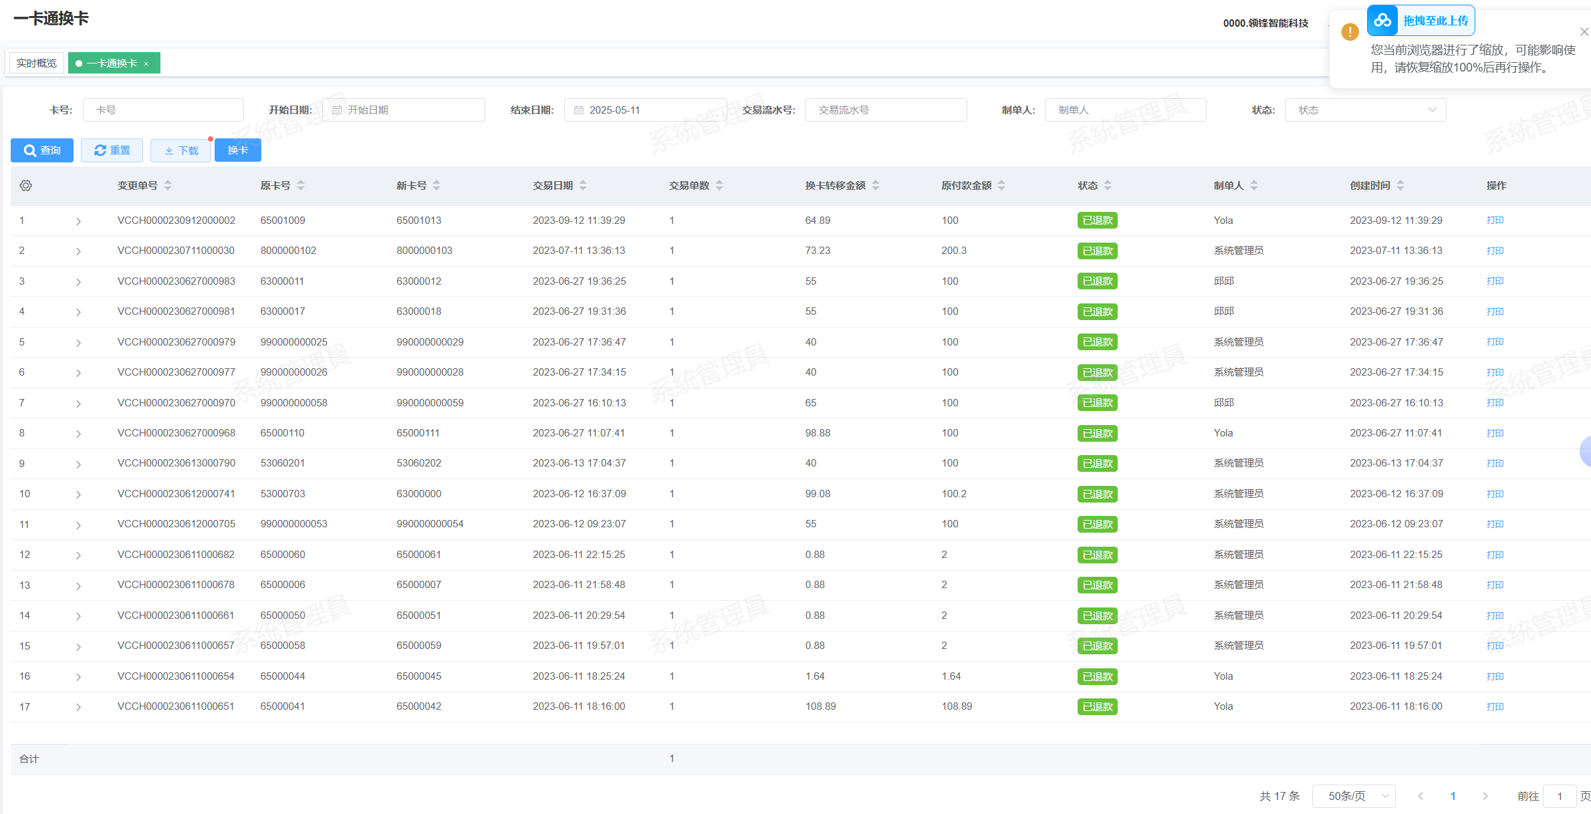Sort table by 换卡转移金额 column

(876, 186)
